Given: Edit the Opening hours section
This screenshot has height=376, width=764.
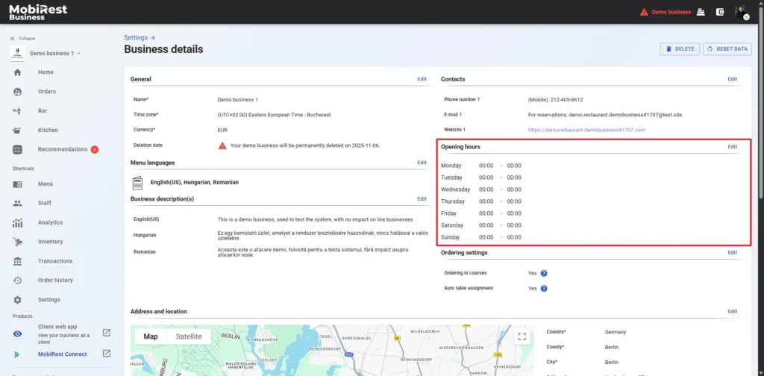Looking at the screenshot, I should [732, 147].
